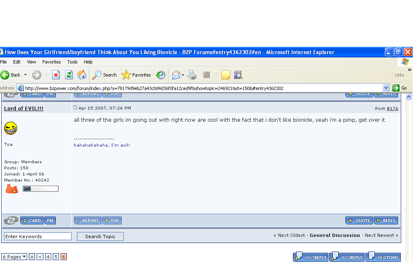Click the evil smiley avatar

[11, 128]
